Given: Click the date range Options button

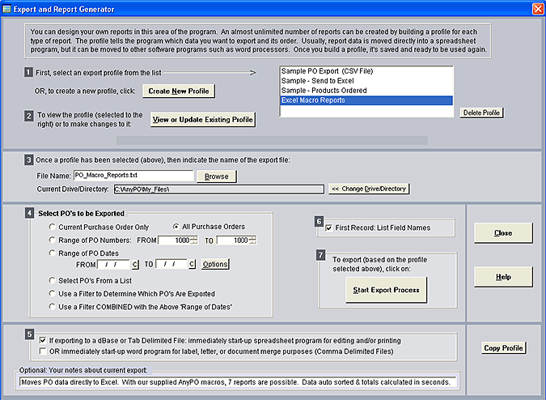Looking at the screenshot, I should [x=215, y=264].
